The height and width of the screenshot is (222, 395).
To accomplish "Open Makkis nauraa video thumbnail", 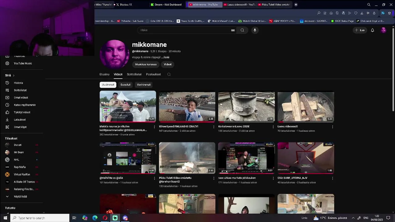I will 128,106.
